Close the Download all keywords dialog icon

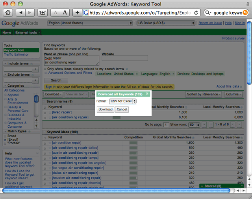point(147,94)
